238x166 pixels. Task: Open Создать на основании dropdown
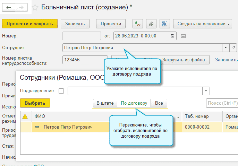tap(203, 24)
